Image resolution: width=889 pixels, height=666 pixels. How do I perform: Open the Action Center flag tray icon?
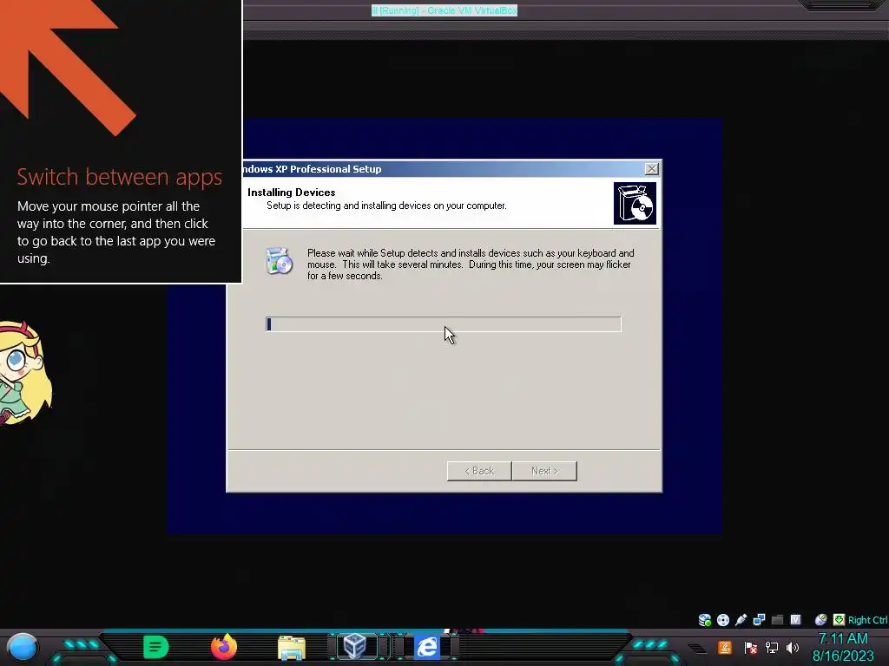coord(751,647)
